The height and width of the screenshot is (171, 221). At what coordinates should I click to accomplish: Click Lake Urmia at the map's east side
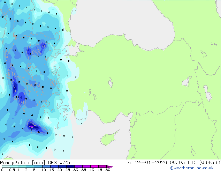tap(208, 94)
